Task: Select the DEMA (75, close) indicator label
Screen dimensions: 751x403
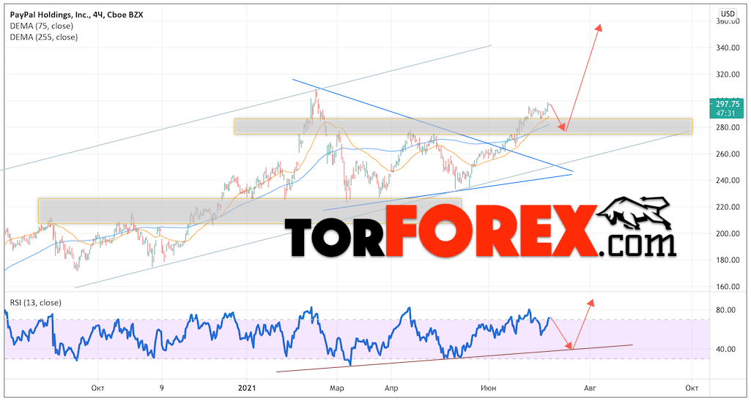Action: (42, 26)
